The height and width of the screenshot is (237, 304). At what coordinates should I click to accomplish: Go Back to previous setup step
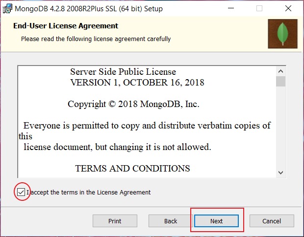tap(171, 221)
